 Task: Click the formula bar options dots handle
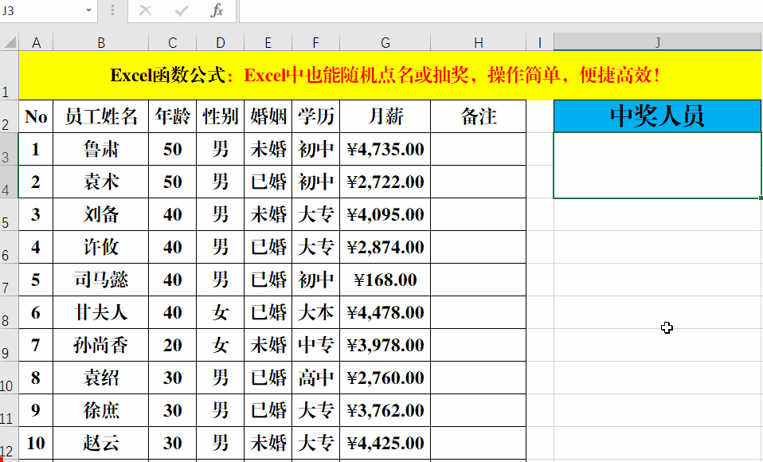pyautogui.click(x=113, y=10)
